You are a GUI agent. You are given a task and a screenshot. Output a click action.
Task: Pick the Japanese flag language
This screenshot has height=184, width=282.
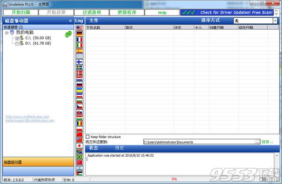point(79,146)
